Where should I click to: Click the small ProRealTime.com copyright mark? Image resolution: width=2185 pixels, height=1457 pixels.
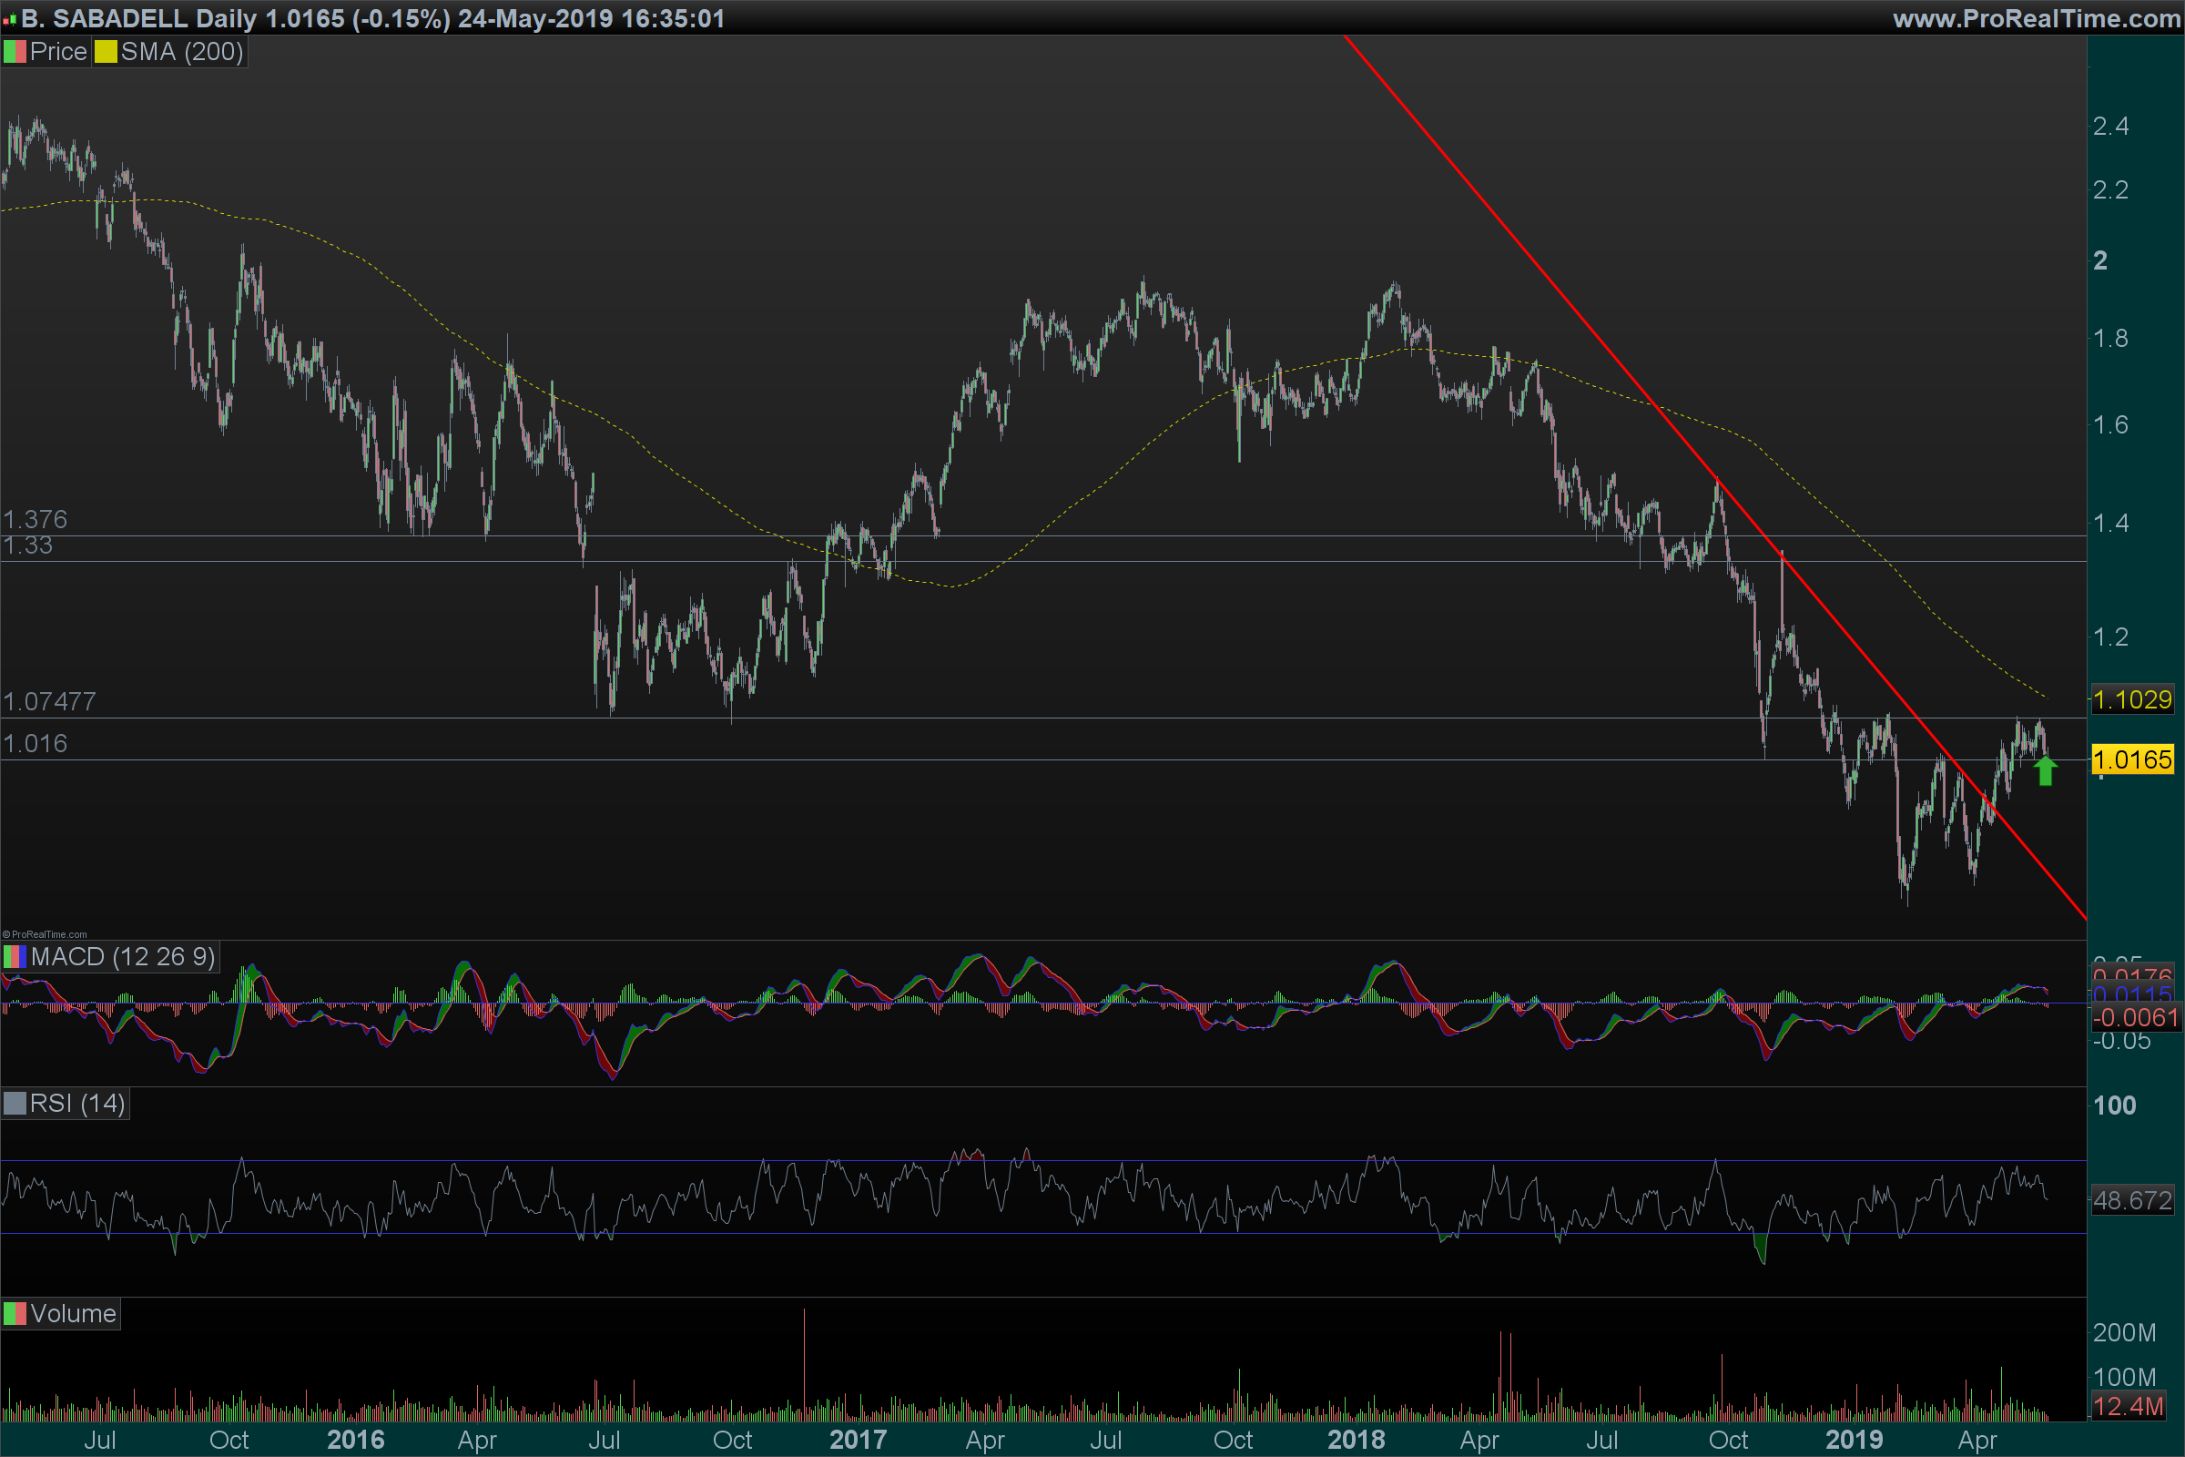click(45, 935)
